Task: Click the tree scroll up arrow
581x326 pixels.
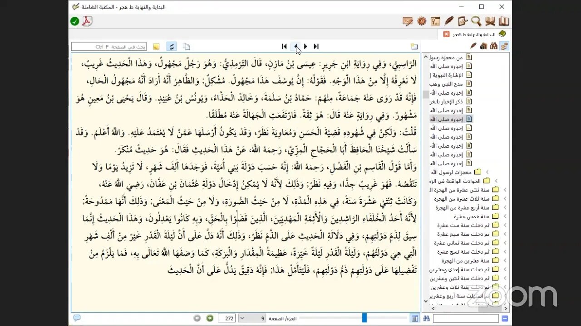Action: click(425, 56)
